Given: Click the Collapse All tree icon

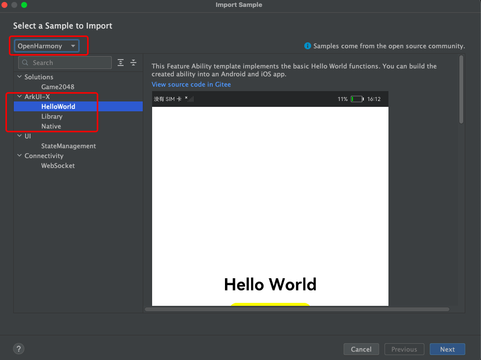Looking at the screenshot, I should pyautogui.click(x=133, y=63).
